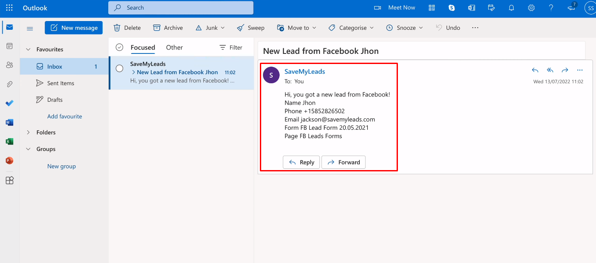
Task: Open Help question mark
Action: [x=551, y=7]
